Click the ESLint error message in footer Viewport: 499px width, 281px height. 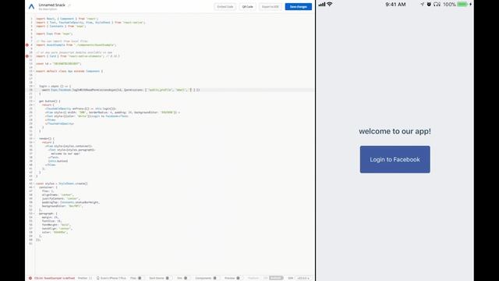(55, 278)
